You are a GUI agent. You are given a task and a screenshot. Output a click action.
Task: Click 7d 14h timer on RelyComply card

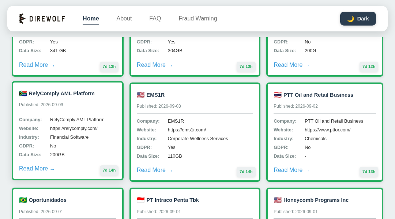click(109, 170)
